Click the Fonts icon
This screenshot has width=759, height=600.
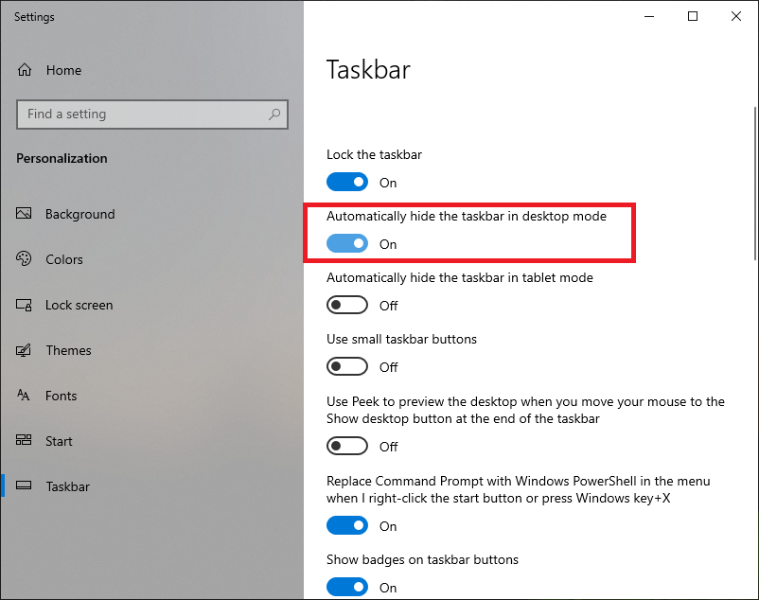coord(25,396)
